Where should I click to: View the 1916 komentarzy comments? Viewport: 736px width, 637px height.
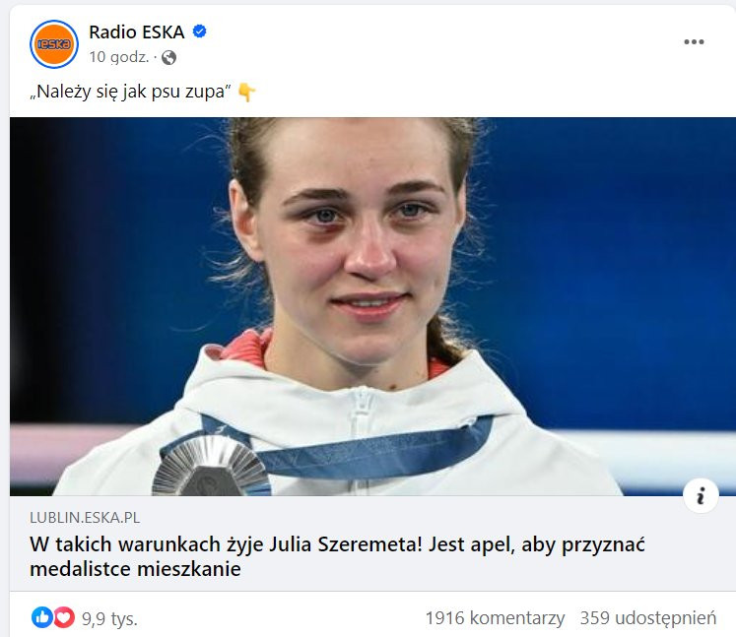tap(495, 618)
